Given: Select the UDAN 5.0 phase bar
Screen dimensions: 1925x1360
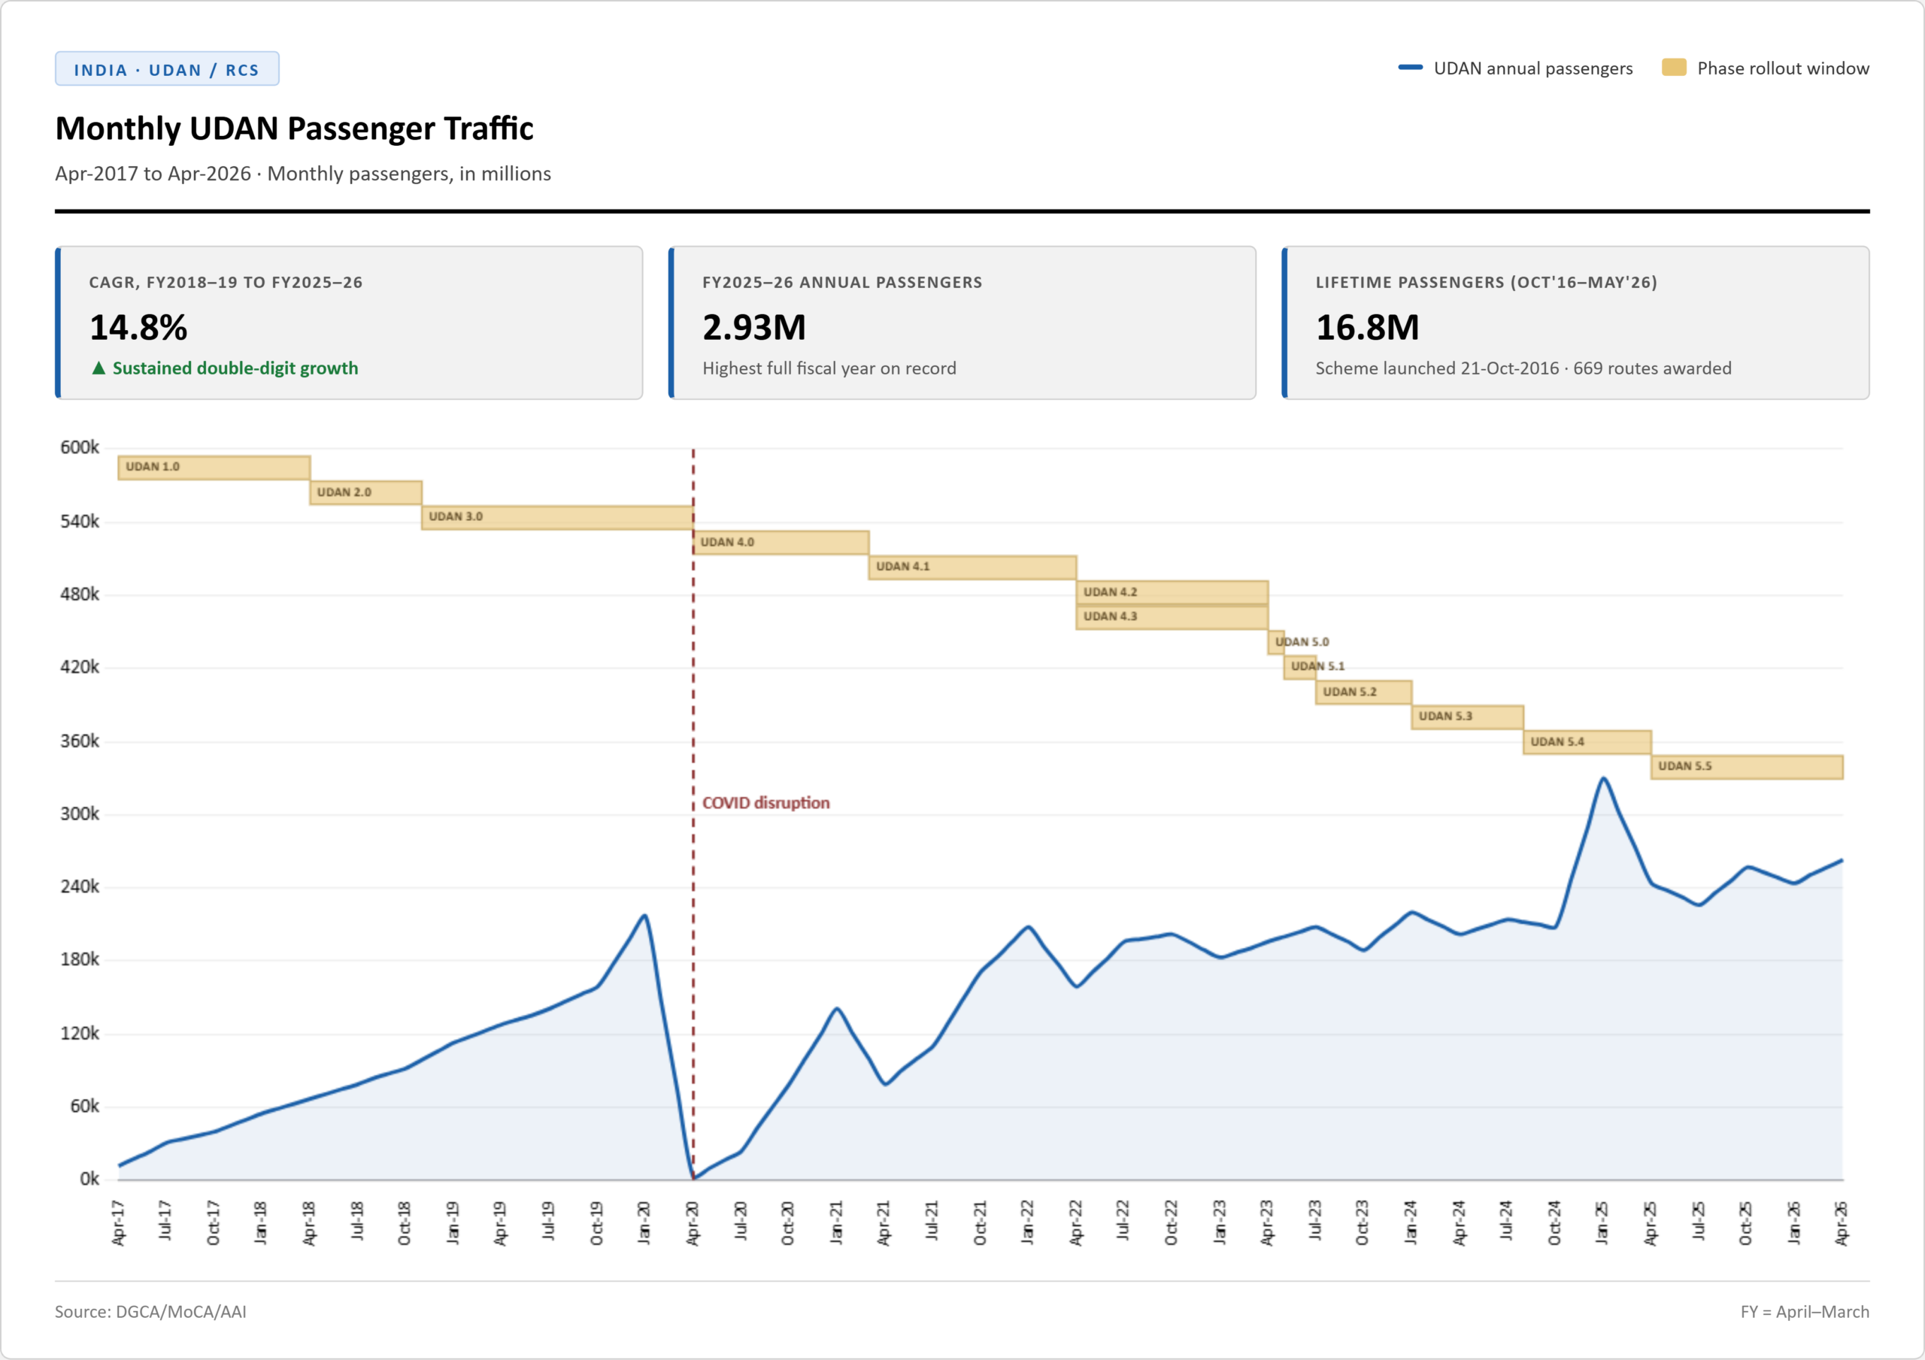Looking at the screenshot, I should pos(1276,642).
